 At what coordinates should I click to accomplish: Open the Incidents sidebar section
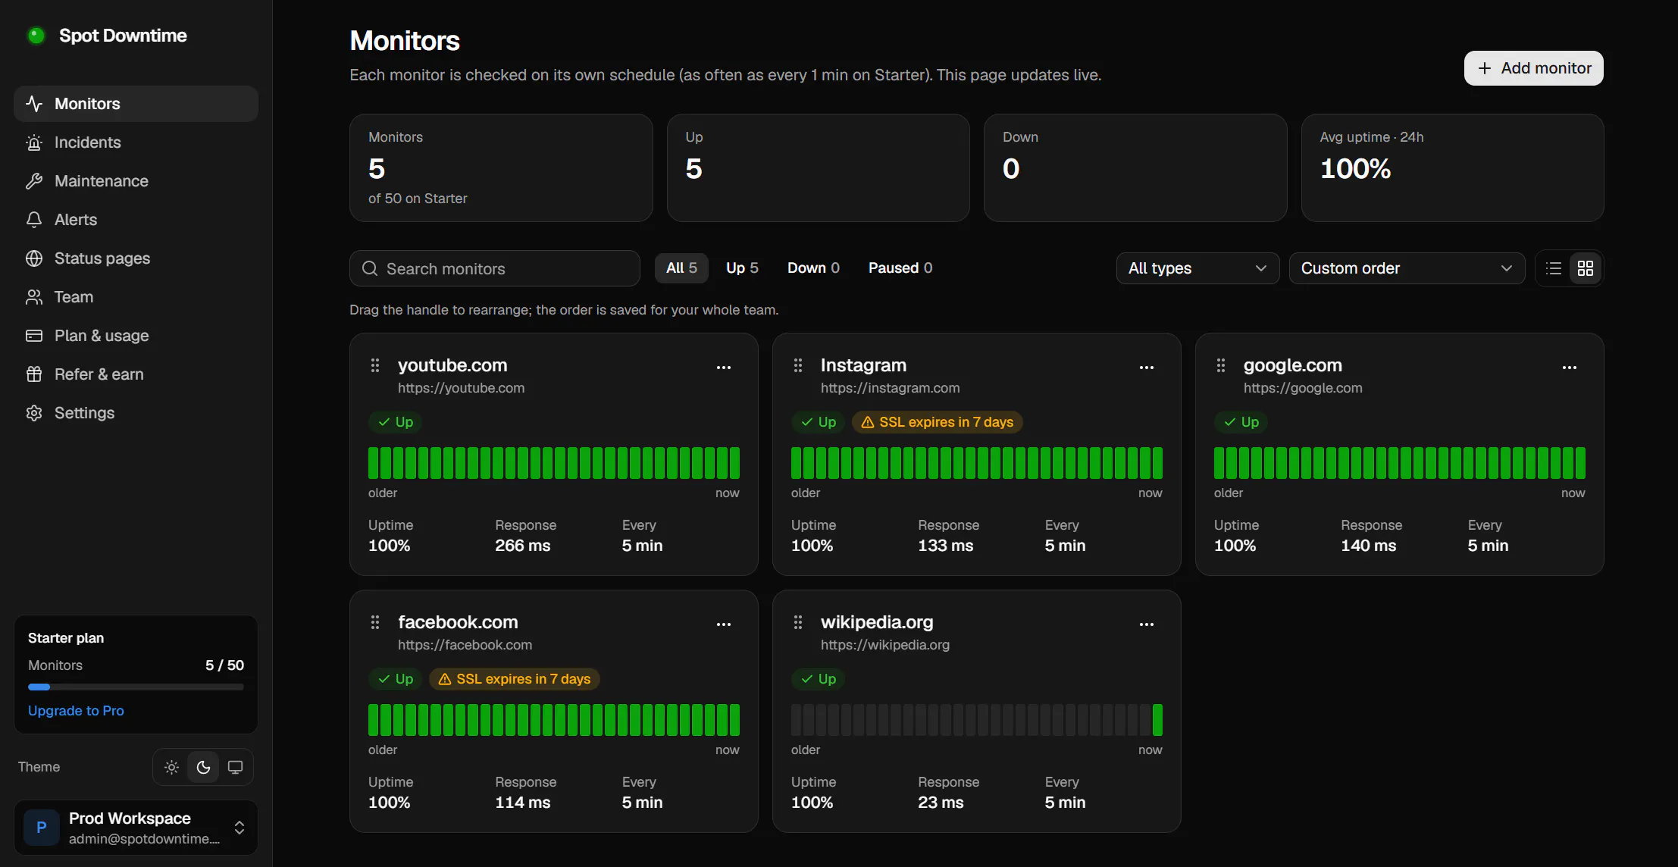click(136, 142)
